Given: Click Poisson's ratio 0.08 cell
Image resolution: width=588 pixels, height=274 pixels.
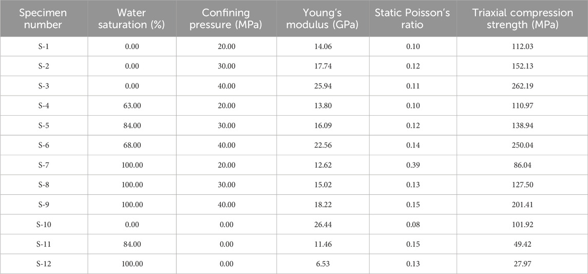Looking at the screenshot, I should (x=413, y=225).
